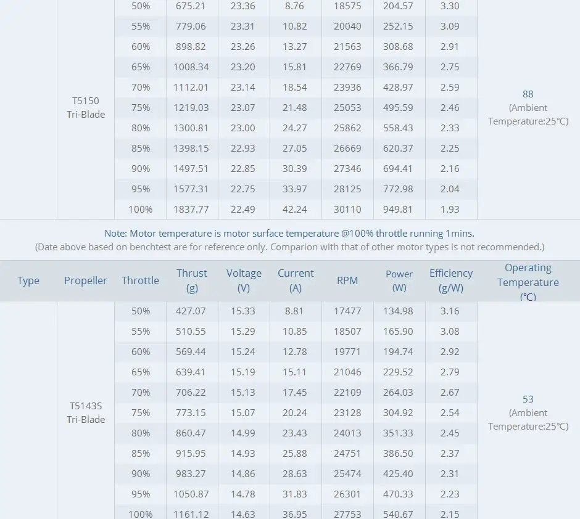
Task: Select the Current (A) column header
Action: click(x=296, y=280)
